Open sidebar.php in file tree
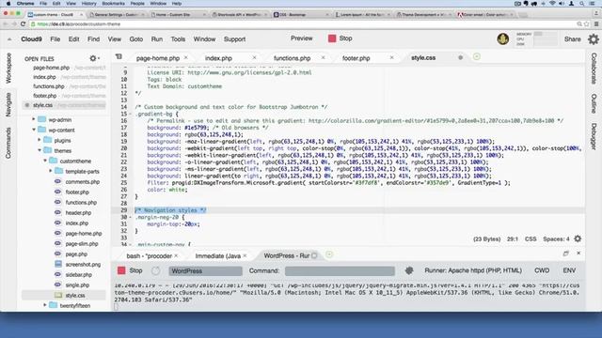This screenshot has height=338, width=602. [78, 275]
